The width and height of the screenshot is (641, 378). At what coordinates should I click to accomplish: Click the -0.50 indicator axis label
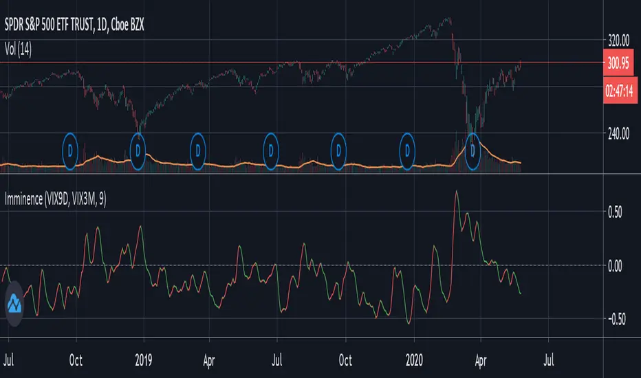(x=616, y=319)
